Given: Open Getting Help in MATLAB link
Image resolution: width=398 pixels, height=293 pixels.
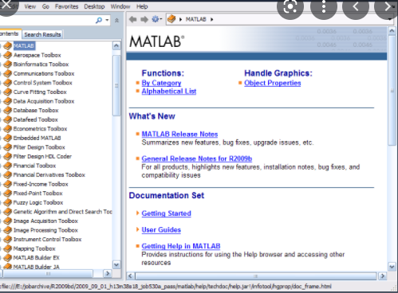Looking at the screenshot, I should click(181, 246).
